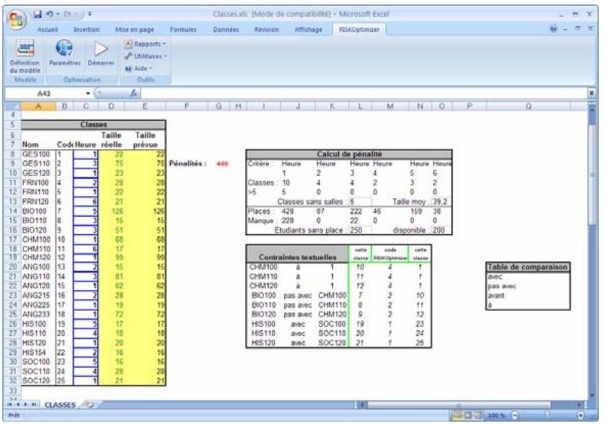Click the 100 % zoom level indicator
Viewport: 604px width, 424px height.
pos(497,415)
